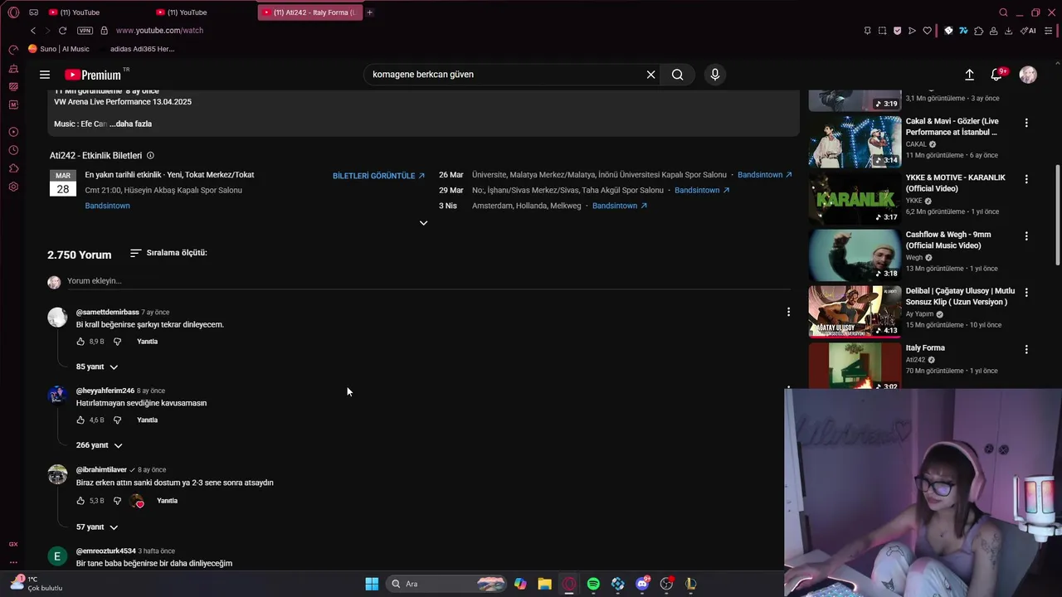
Task: Edit the YouTube search field
Action: pos(504,75)
